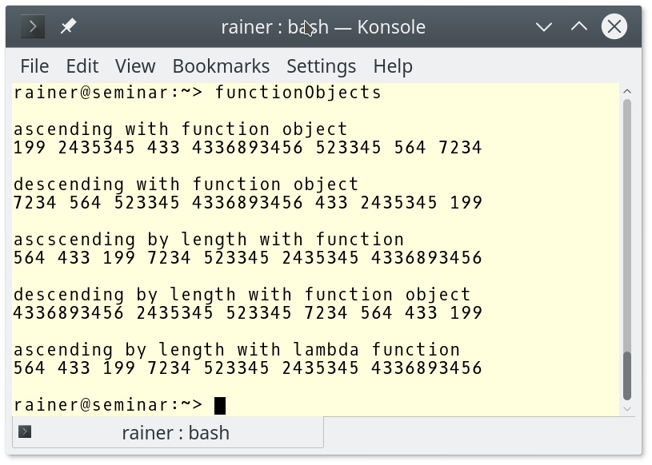
Task: Open the Edit menu
Action: point(82,66)
